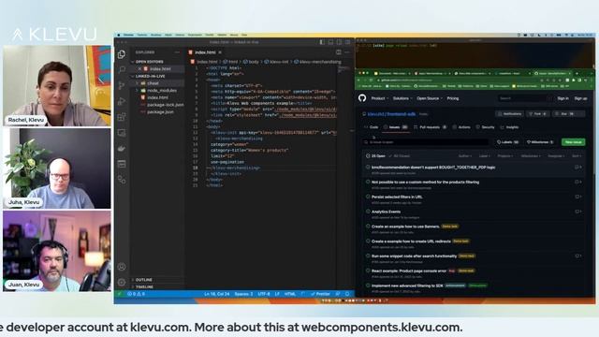Click the notifications bell in VS Code status bar

pyautogui.click(x=347, y=294)
